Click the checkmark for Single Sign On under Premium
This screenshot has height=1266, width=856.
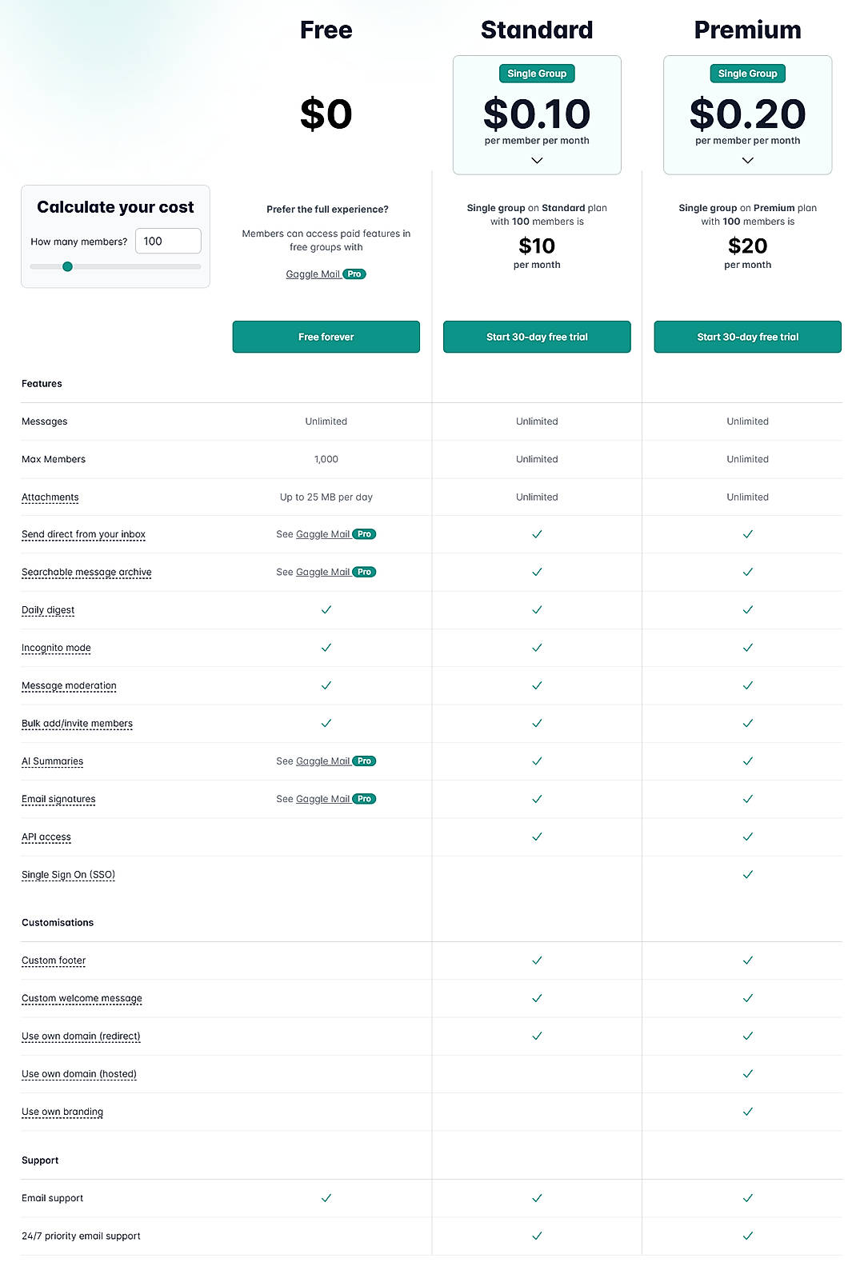(x=747, y=874)
